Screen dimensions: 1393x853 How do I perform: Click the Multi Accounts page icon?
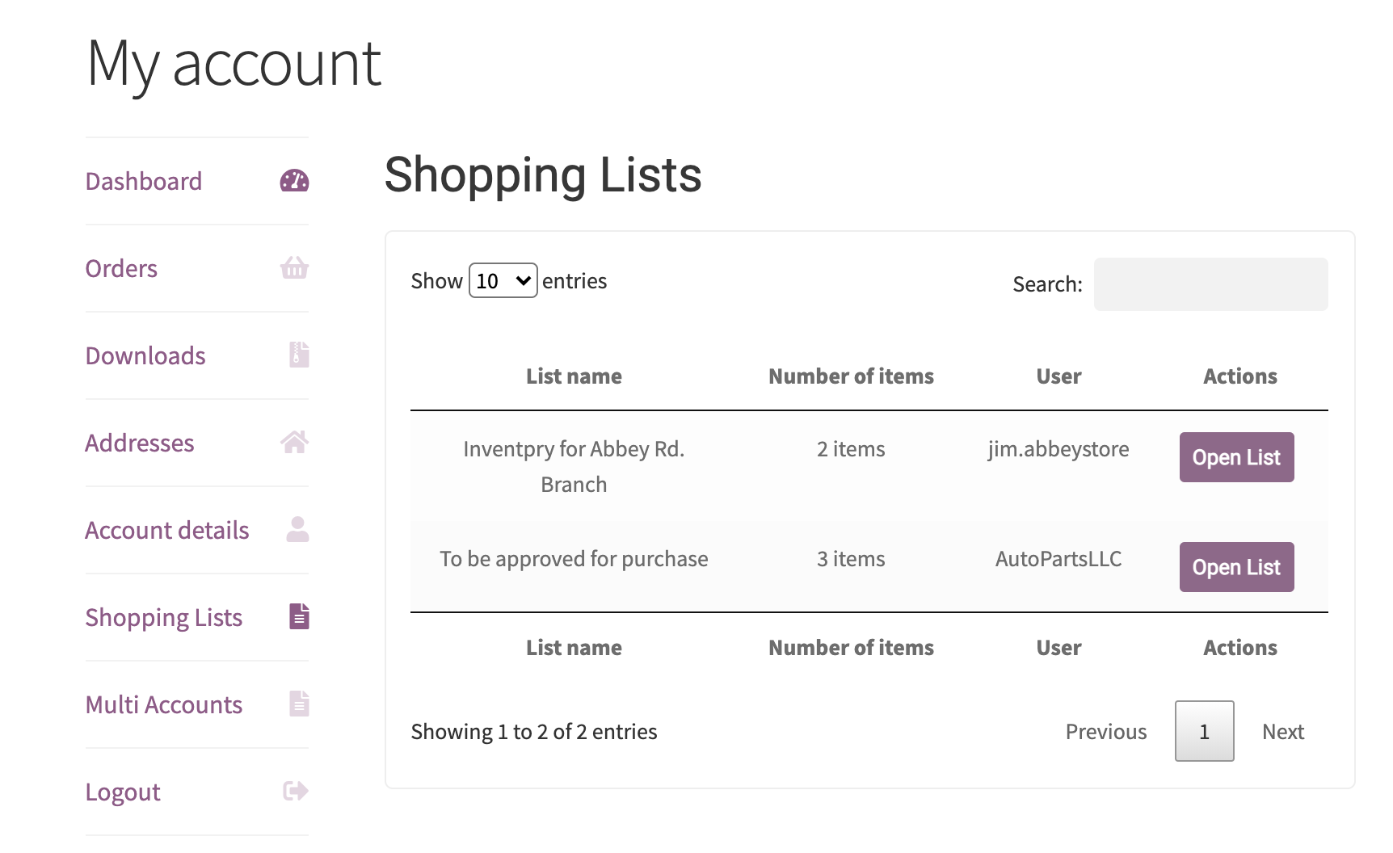coord(299,704)
